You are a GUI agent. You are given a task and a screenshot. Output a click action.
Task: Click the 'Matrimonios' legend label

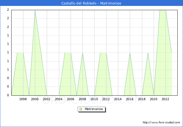click(x=94, y=109)
